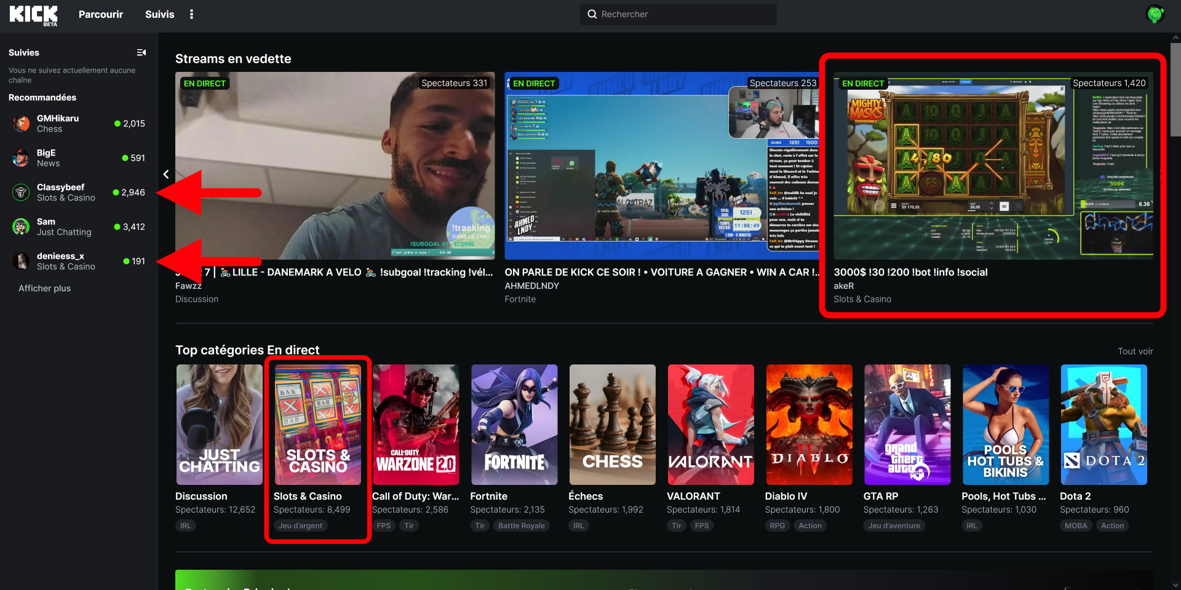Open the Chess category thumbnail

pos(612,425)
